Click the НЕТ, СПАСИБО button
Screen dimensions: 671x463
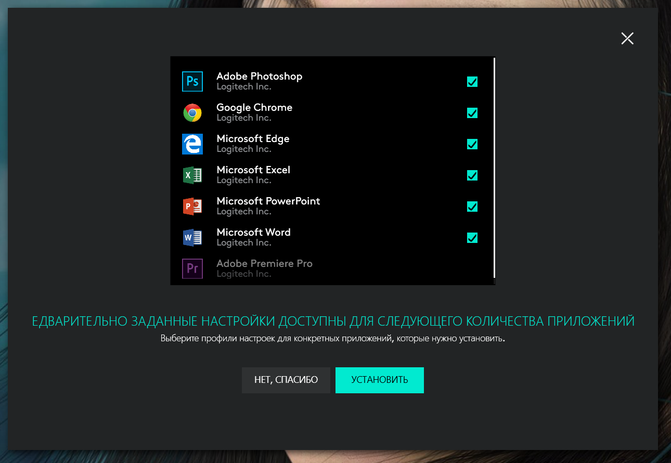click(286, 380)
